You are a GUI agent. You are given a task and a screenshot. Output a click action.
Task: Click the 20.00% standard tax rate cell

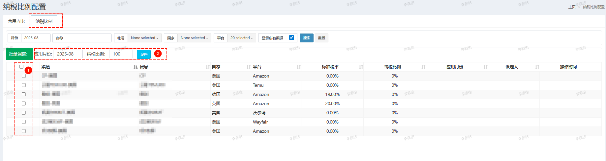[x=332, y=103]
